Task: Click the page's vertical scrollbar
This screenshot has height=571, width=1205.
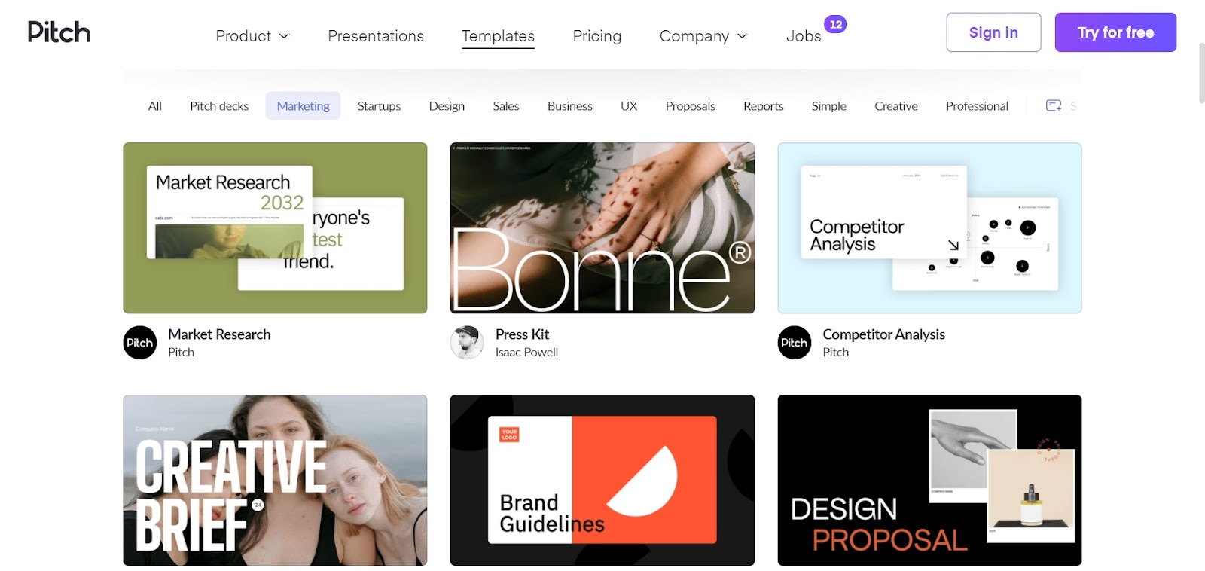Action: click(x=1201, y=73)
